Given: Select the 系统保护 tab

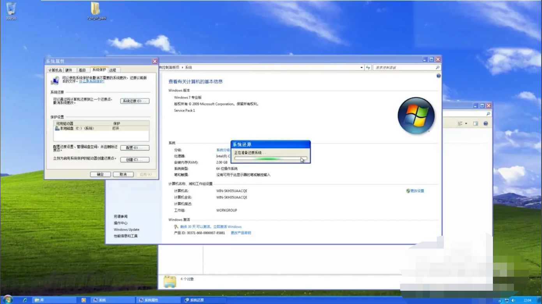Looking at the screenshot, I should pos(99,70).
